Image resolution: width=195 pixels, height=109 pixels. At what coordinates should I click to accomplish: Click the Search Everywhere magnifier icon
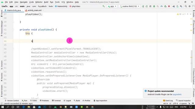[186, 6]
